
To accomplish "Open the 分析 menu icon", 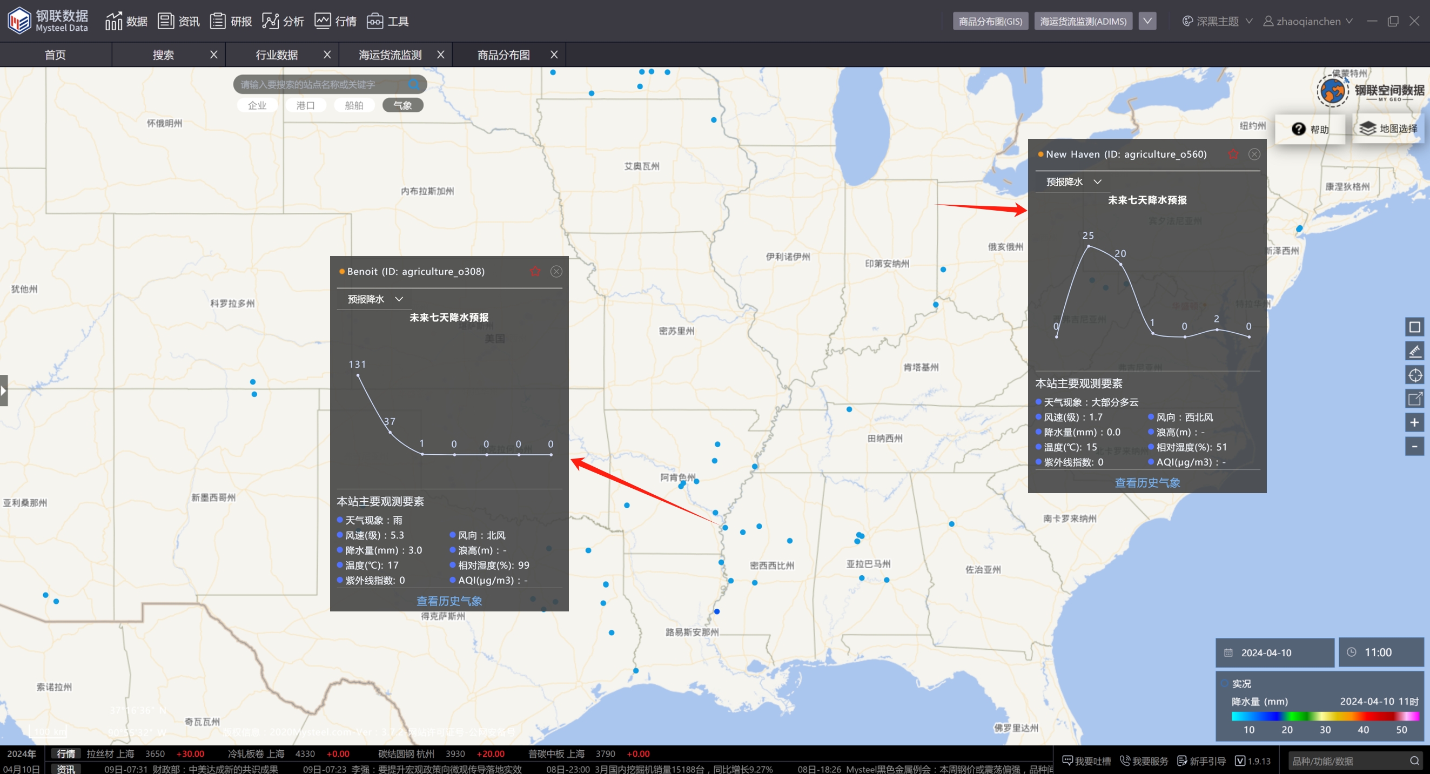I will click(270, 21).
